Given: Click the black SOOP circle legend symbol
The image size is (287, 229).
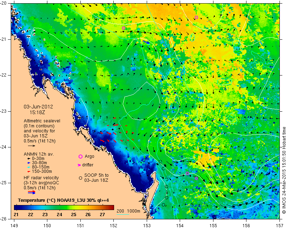Looking at the screenshot, I should (80, 178).
